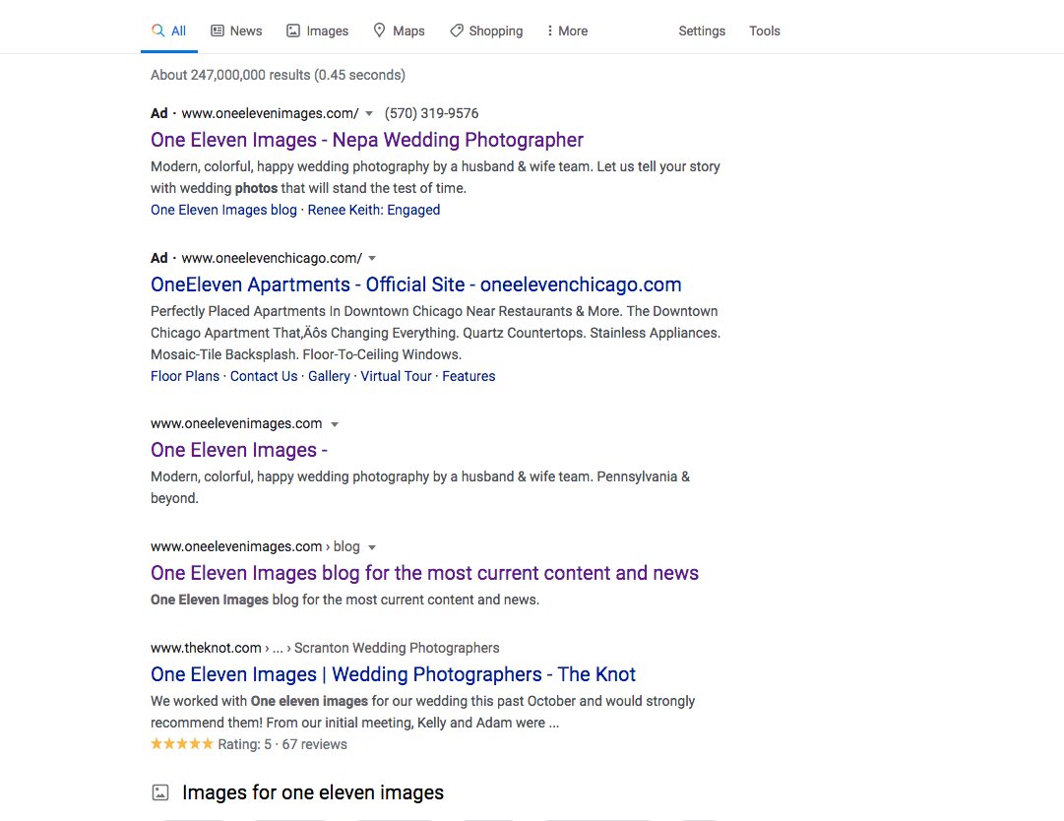This screenshot has height=821, width=1064.
Task: Click the www.theknot.com breadcrumb URL
Action: point(206,648)
